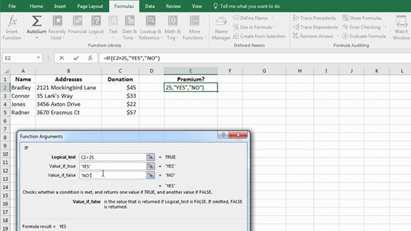Click Evaluate Formula

[x=364, y=36]
